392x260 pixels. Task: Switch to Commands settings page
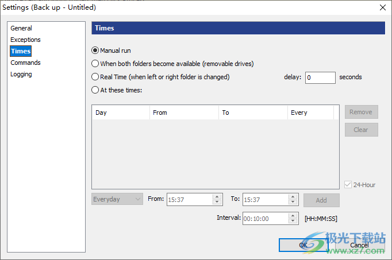[25, 63]
